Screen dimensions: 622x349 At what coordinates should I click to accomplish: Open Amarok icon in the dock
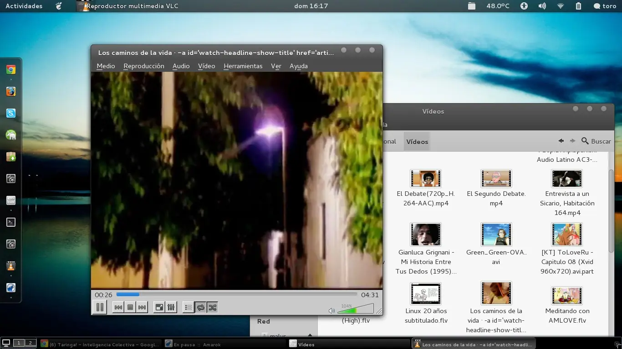point(11,288)
